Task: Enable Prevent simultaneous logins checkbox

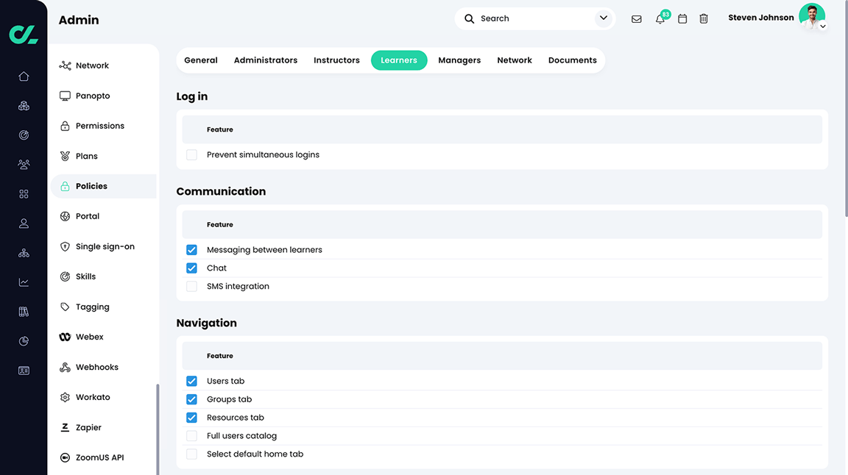Action: coord(192,154)
